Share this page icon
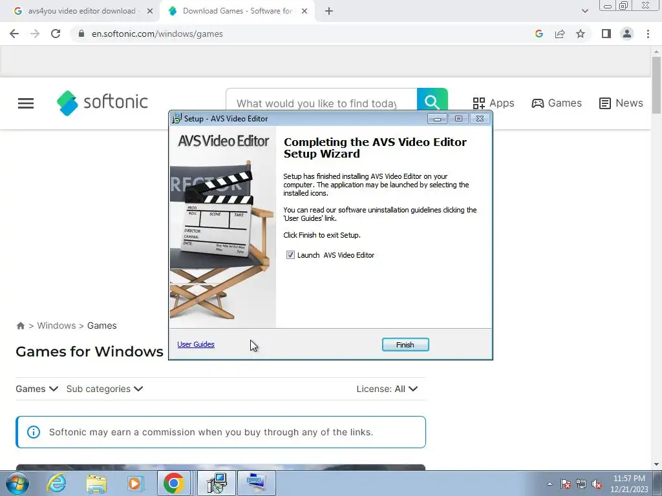Image resolution: width=662 pixels, height=496 pixels. tap(560, 34)
